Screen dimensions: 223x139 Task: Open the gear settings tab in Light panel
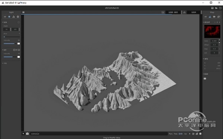(18, 17)
